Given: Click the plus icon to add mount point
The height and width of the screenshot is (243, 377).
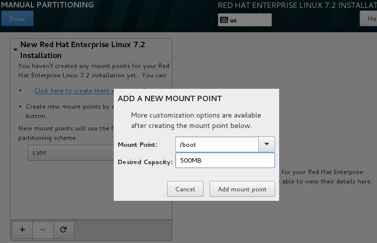Looking at the screenshot, I should point(22,230).
